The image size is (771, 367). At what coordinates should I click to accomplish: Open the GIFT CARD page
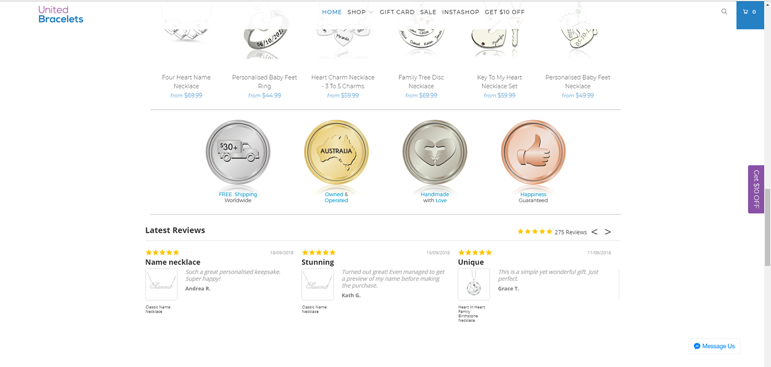tap(397, 12)
